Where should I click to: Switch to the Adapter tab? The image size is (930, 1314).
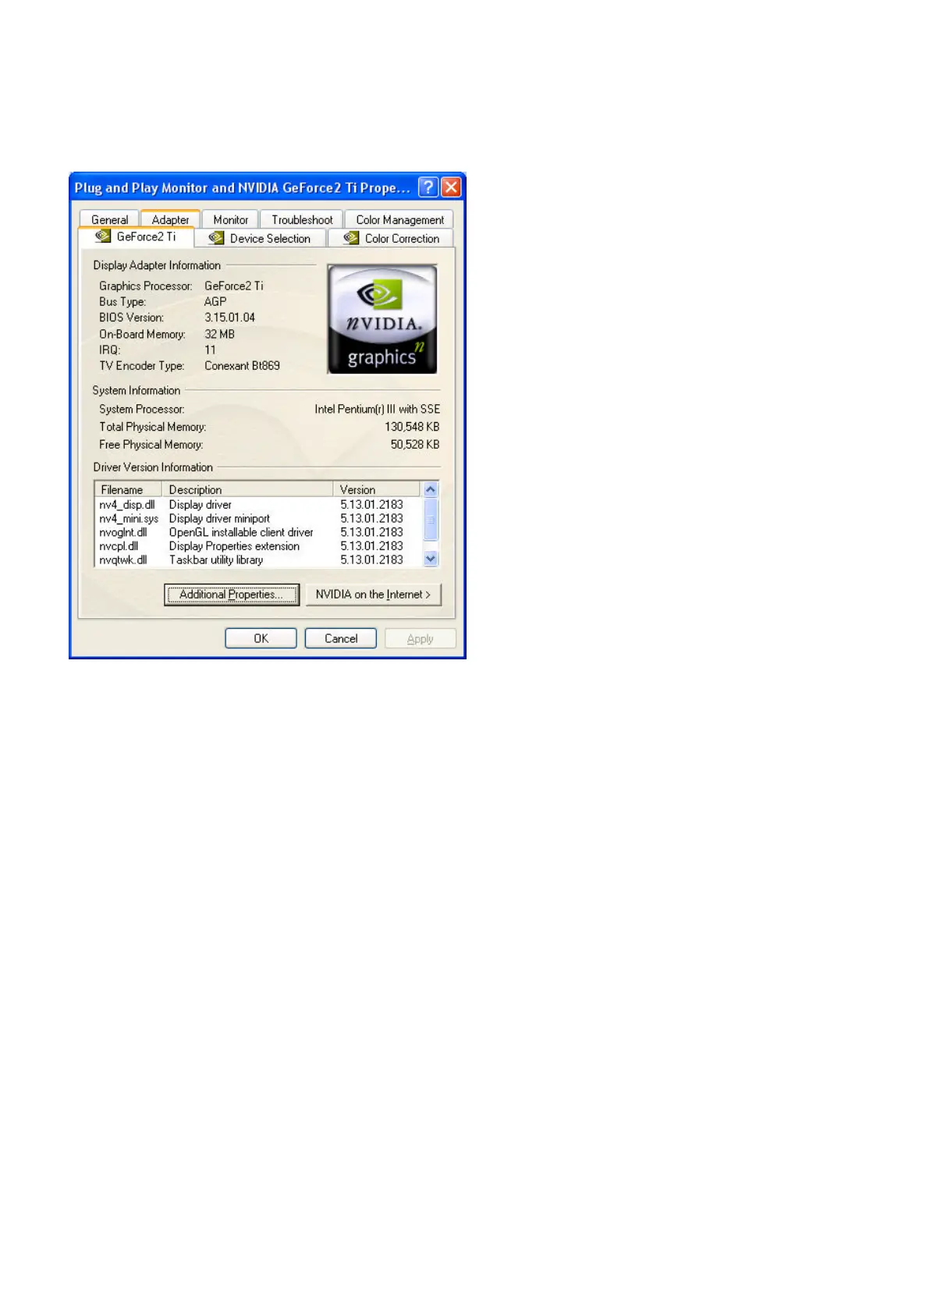click(170, 219)
